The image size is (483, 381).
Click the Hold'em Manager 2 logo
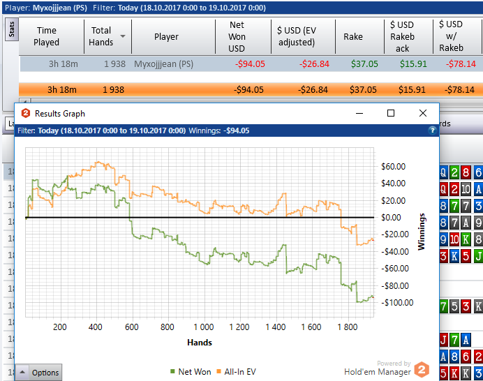pyautogui.click(x=422, y=369)
